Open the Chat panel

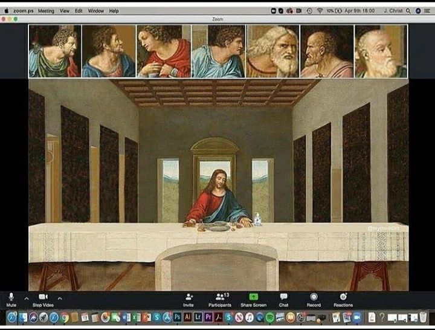coord(283,300)
